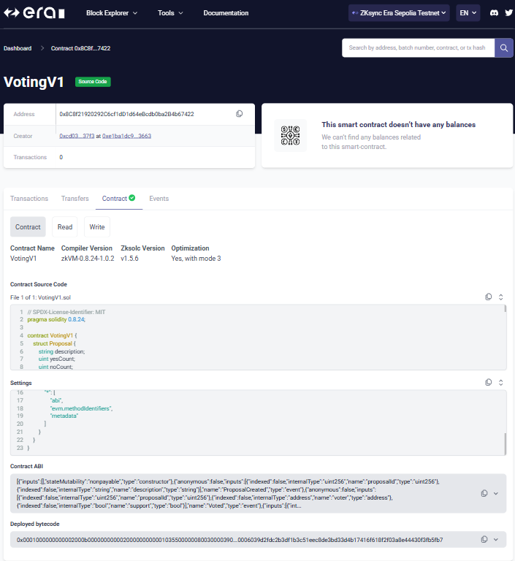Screen dimensions: 515x561
Task: Copy the VotingV1.sol source code
Action: [489, 297]
